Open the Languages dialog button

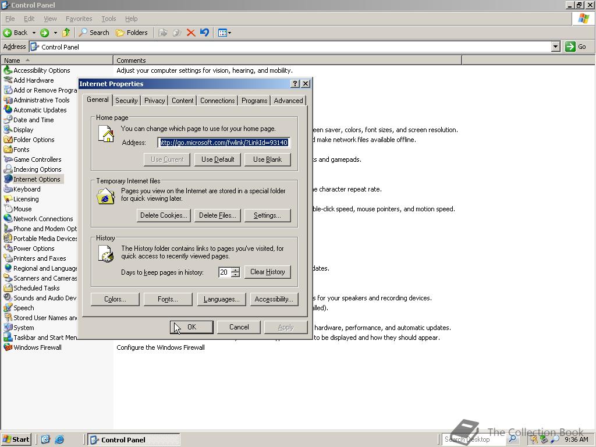tap(222, 300)
